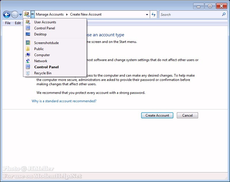
Task: Click the Create Account button
Action: pos(157,115)
